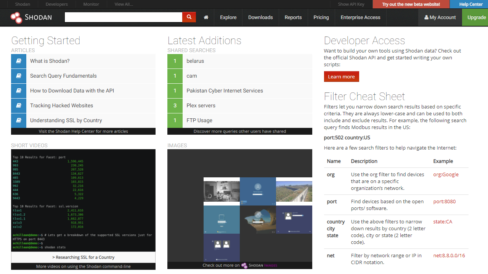Focus the Shodan search input field
This screenshot has width=488, height=274.
coord(124,17)
